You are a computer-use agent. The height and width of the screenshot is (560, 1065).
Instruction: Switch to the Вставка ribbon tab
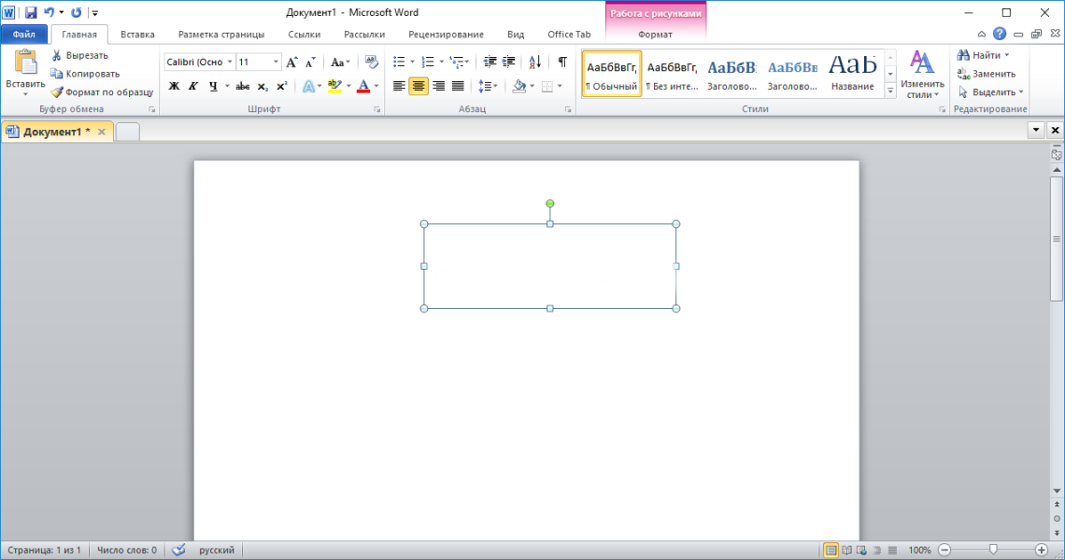pos(137,35)
